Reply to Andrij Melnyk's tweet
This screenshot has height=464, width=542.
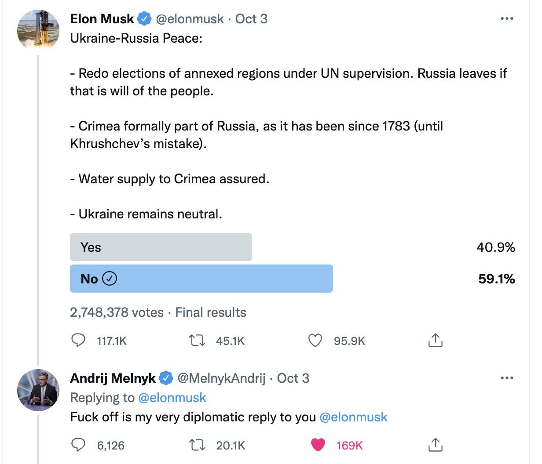pos(78,445)
